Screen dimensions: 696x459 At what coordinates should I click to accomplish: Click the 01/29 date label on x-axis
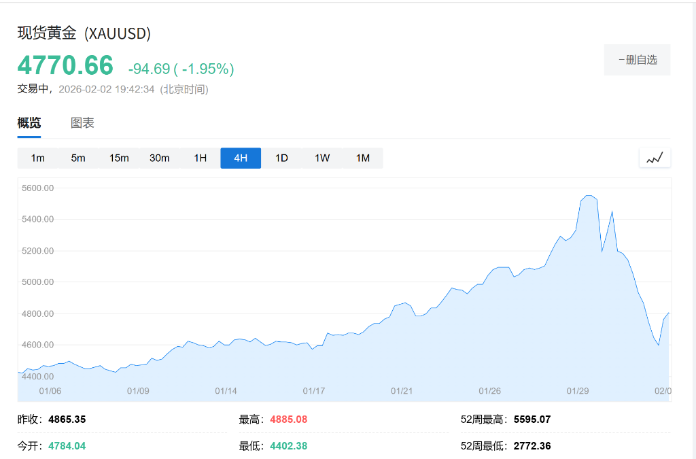coord(578,391)
